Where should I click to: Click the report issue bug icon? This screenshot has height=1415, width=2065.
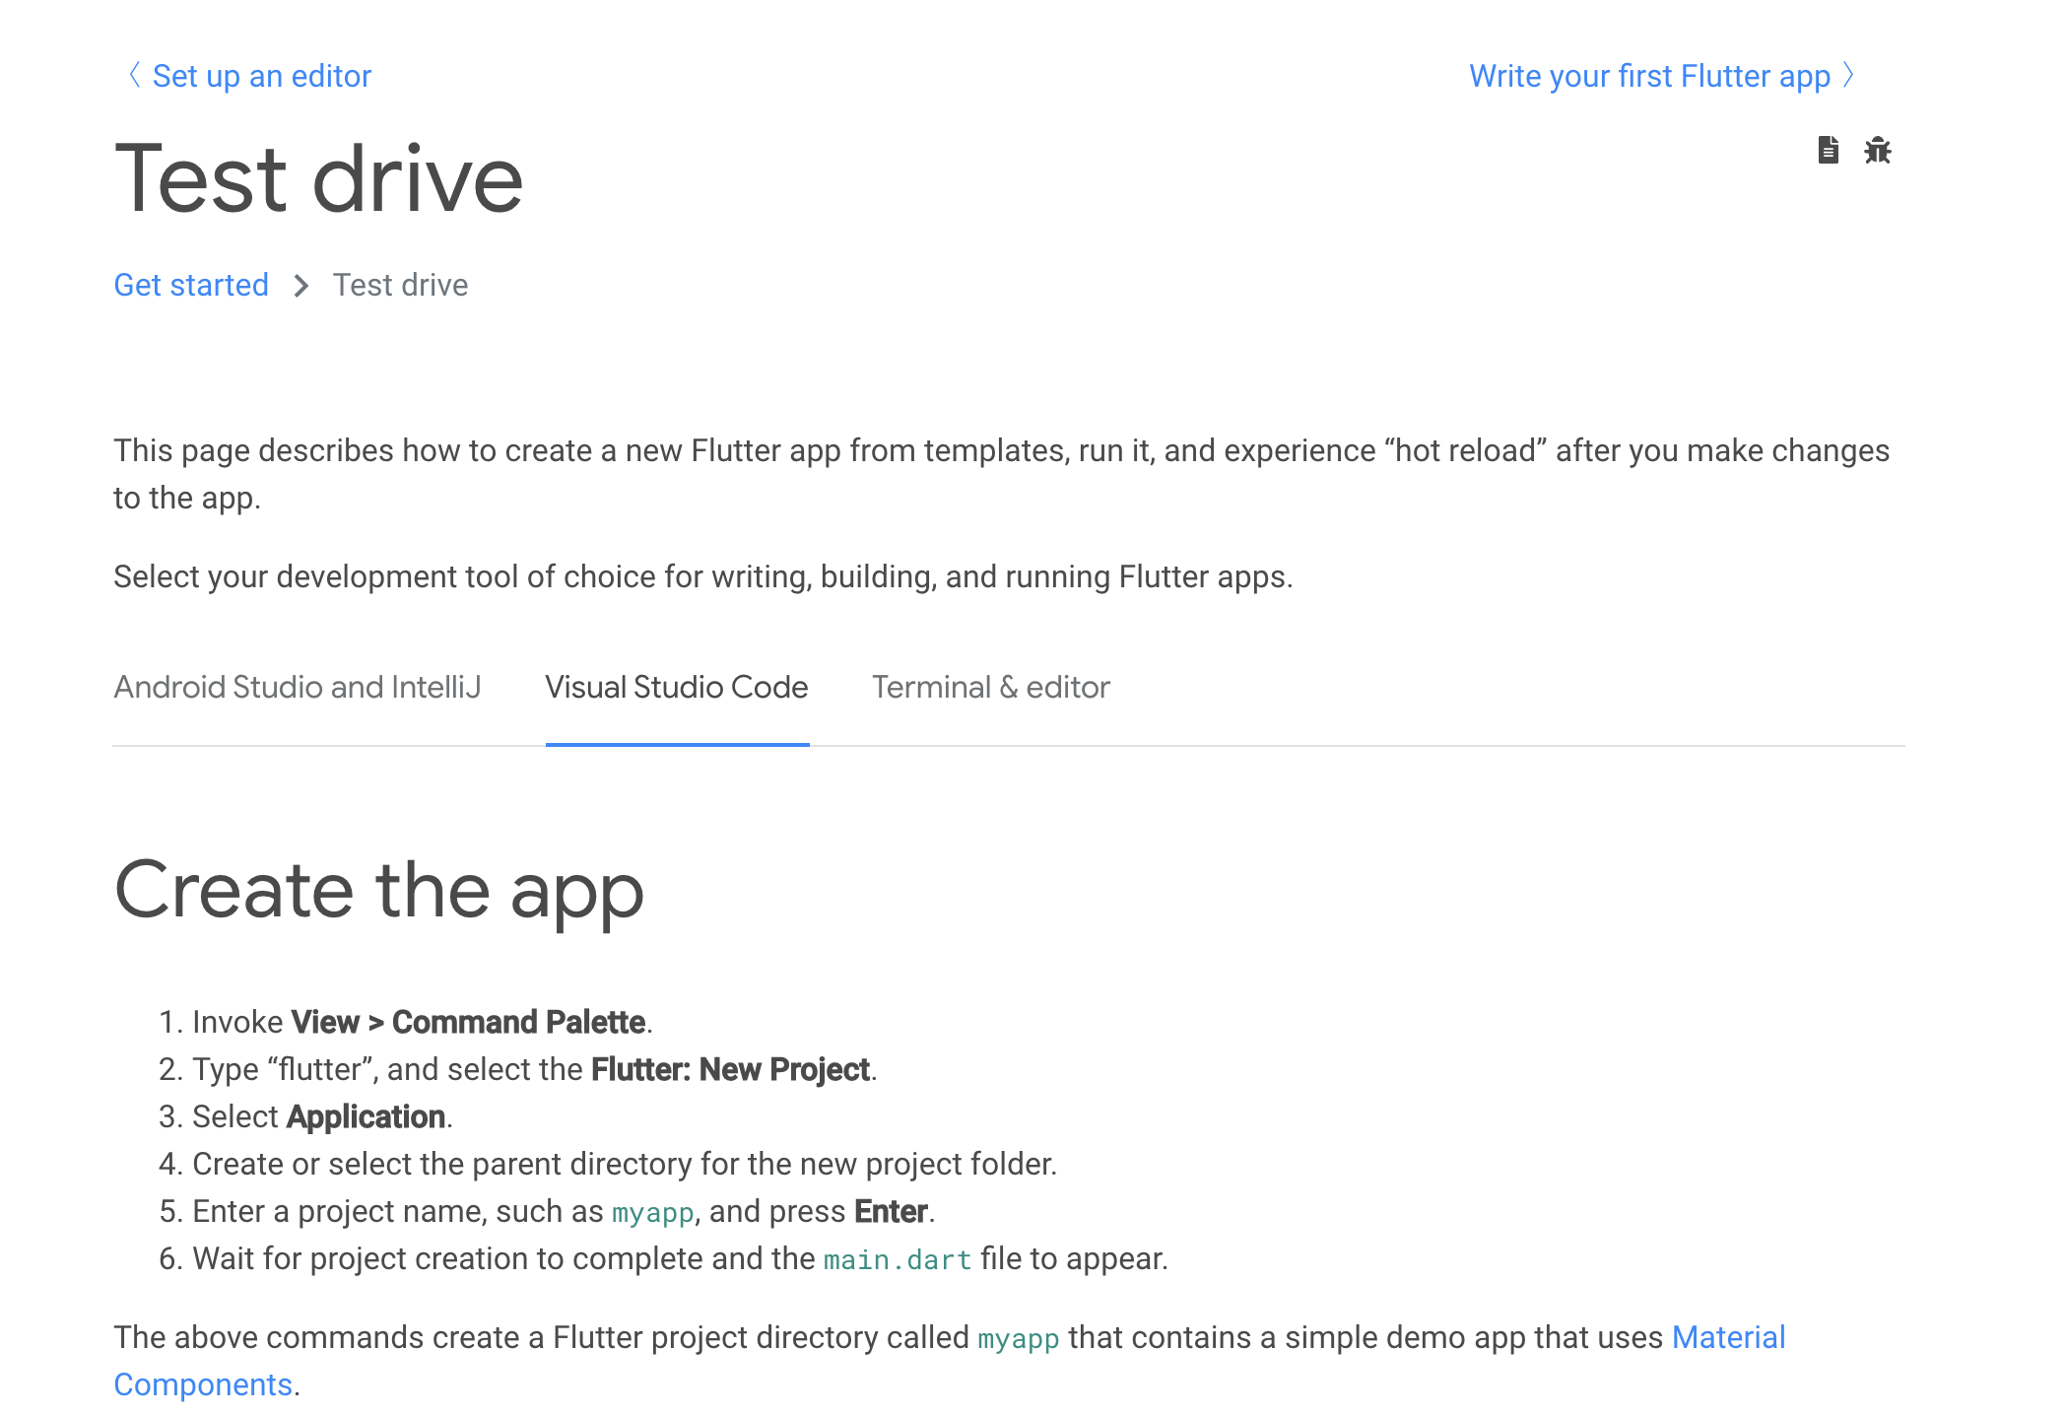coord(1878,150)
